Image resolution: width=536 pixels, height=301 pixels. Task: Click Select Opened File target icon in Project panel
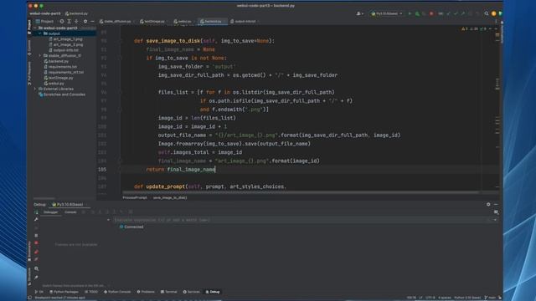click(x=62, y=21)
